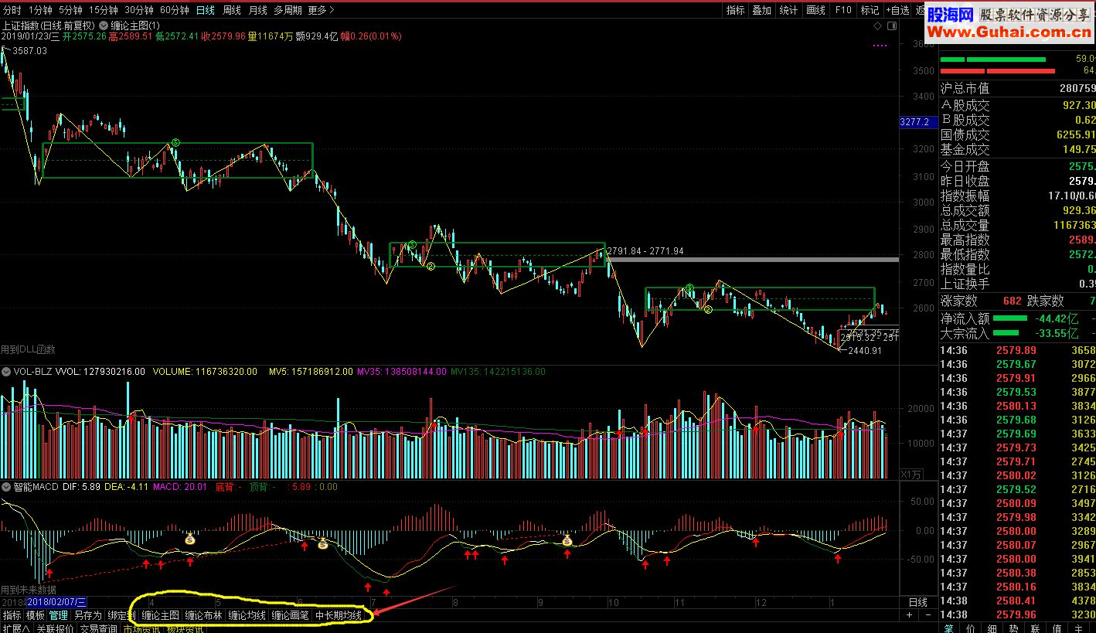Toggle side panel icon above price axis

[x=893, y=26]
